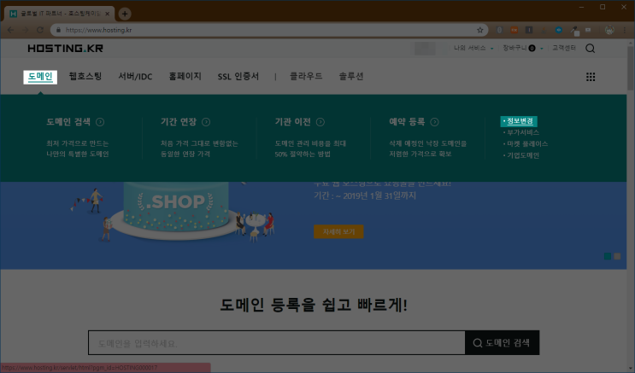Viewport: 635px width, 373px height.
Task: Bookmark page with the star icon
Action: 480,30
